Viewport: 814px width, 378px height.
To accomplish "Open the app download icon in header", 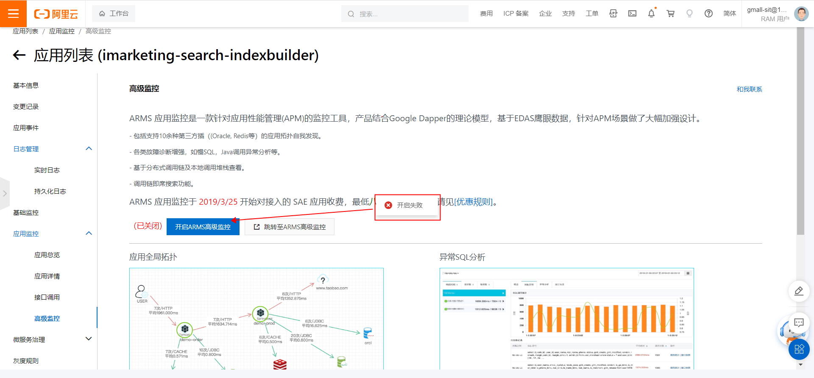I will [613, 14].
